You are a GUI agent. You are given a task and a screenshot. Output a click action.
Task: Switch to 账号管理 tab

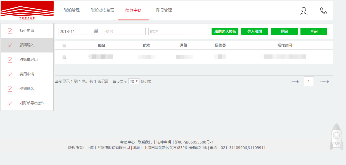[x=164, y=10]
